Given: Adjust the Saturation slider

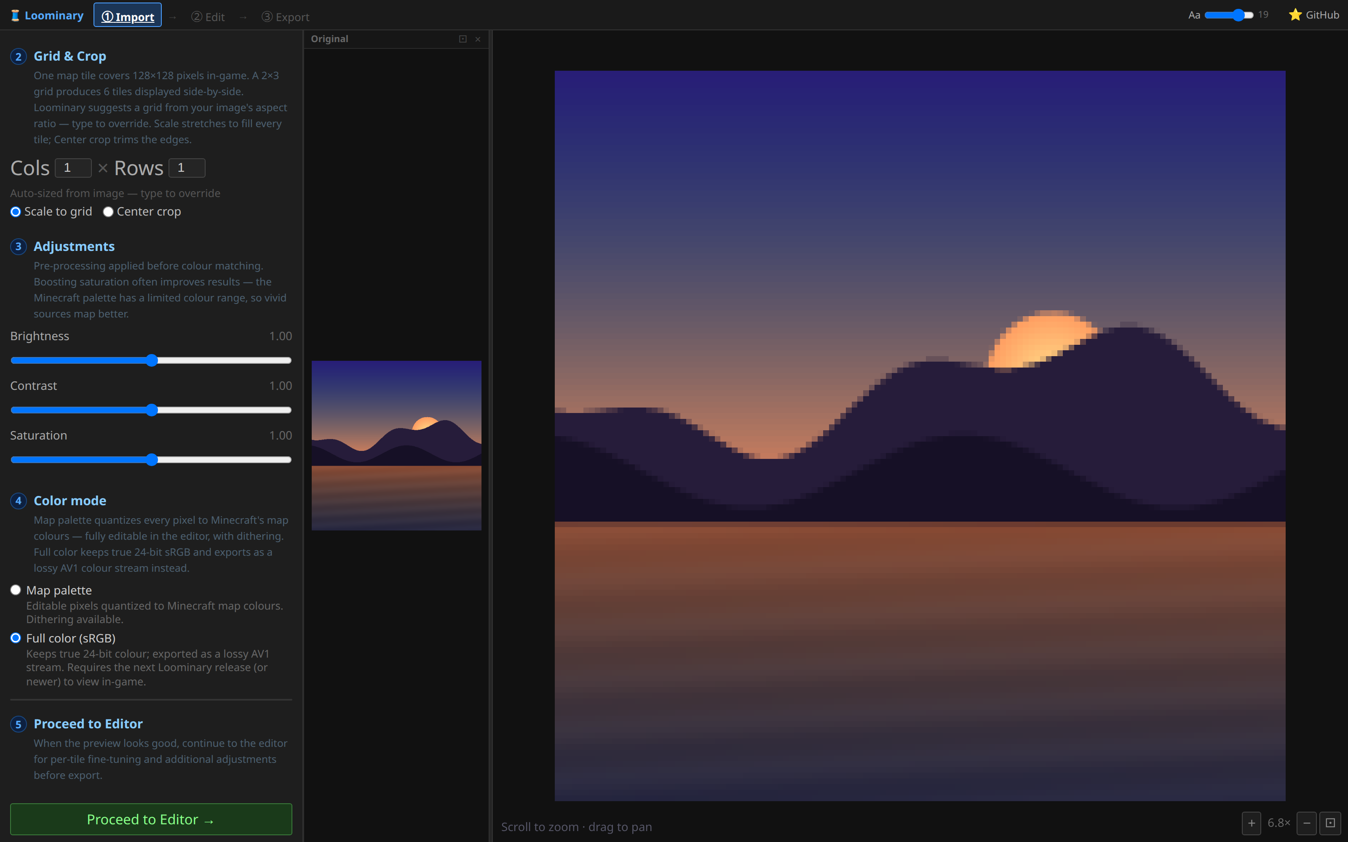Looking at the screenshot, I should tap(151, 459).
